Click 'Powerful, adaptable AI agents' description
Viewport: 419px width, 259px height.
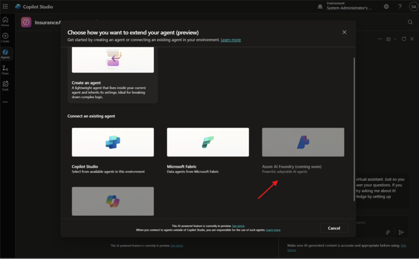click(x=285, y=172)
